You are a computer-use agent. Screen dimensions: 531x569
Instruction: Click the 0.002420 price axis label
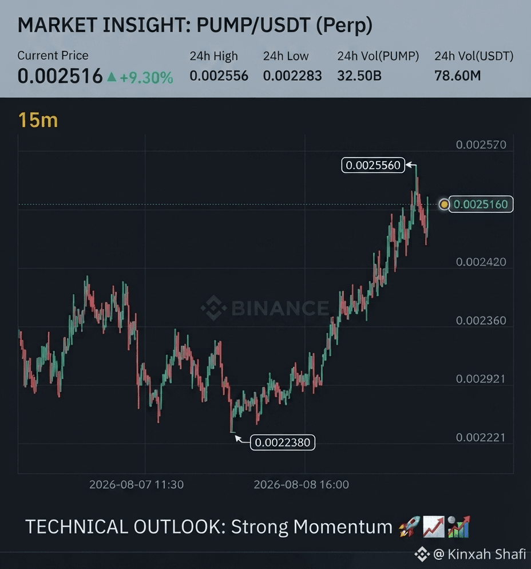coord(481,262)
